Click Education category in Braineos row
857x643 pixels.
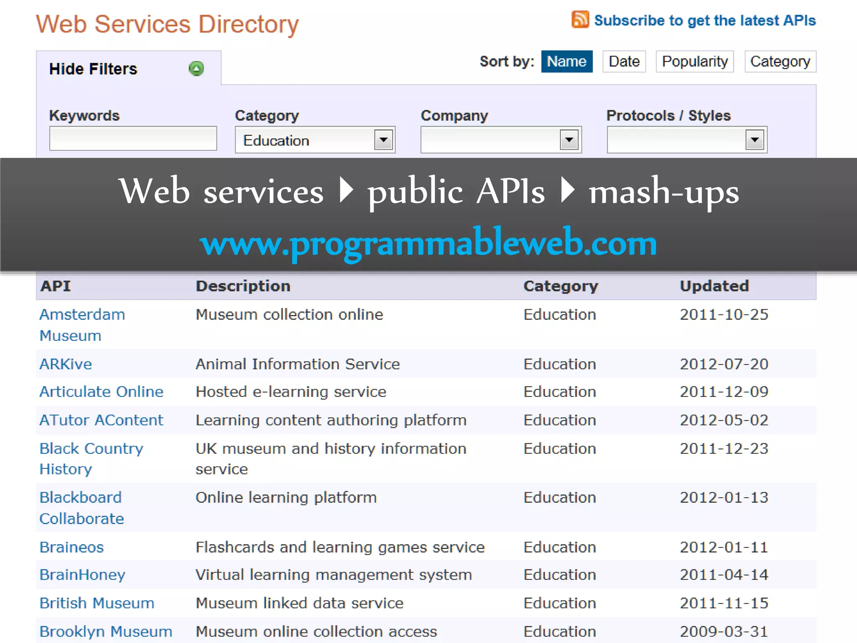click(560, 547)
